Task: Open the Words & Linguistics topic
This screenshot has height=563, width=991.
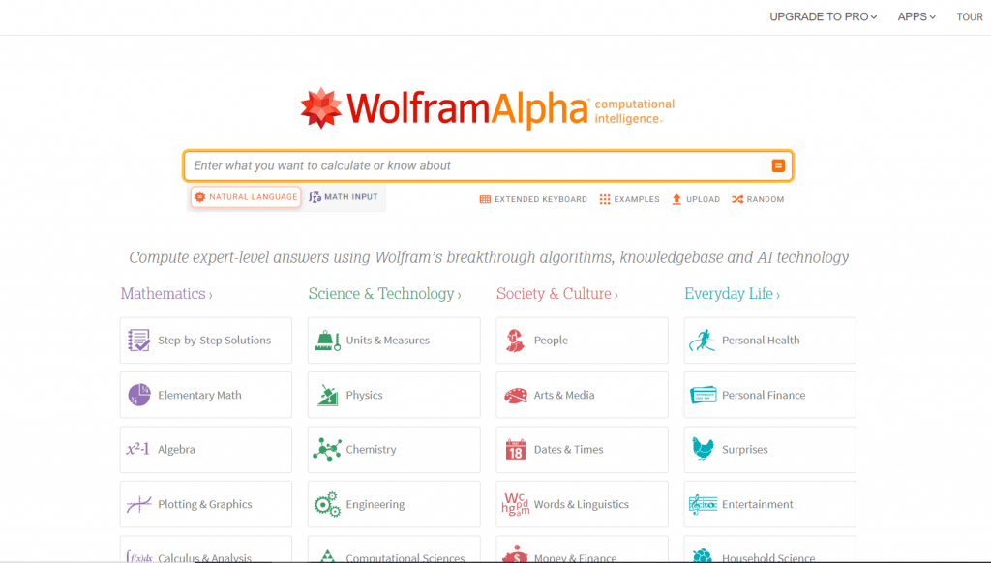Action: [x=582, y=504]
